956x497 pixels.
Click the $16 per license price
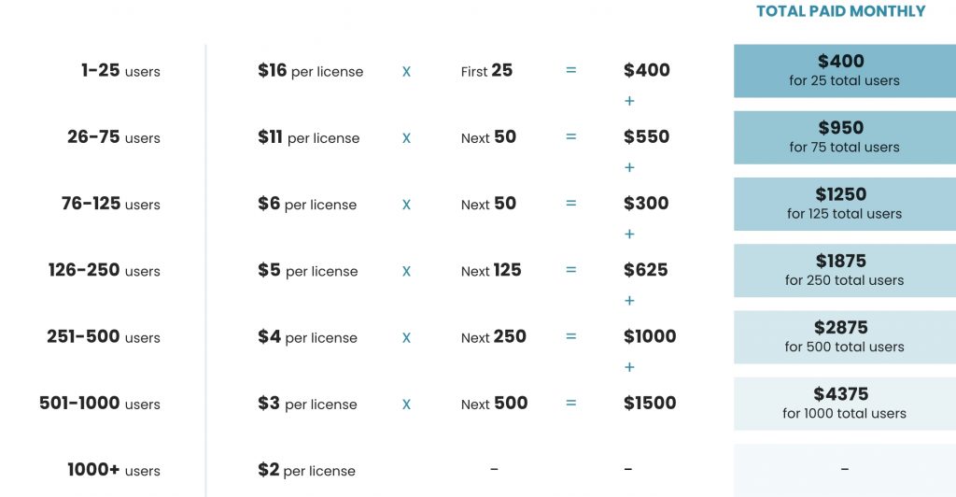tap(310, 71)
